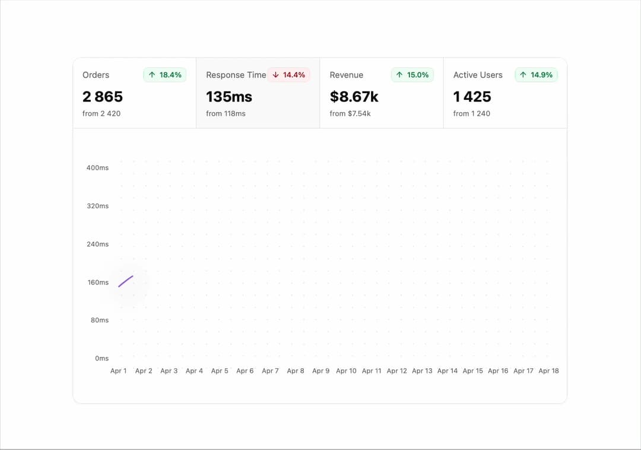The width and height of the screenshot is (641, 450).
Task: Click the Apr 18 axis label
Action: [548, 370]
